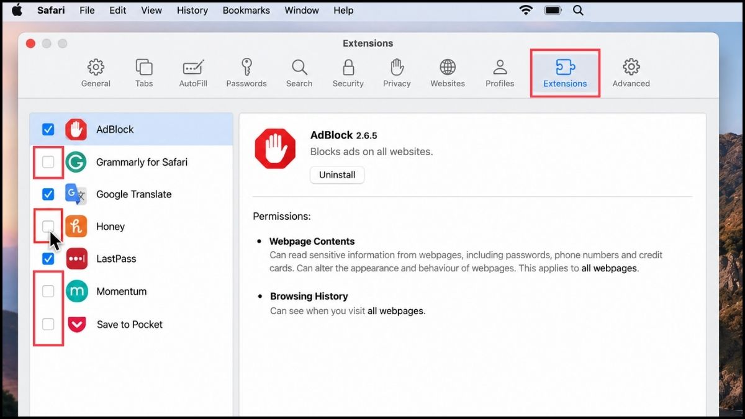Click the Honey orange icon

pos(76,227)
